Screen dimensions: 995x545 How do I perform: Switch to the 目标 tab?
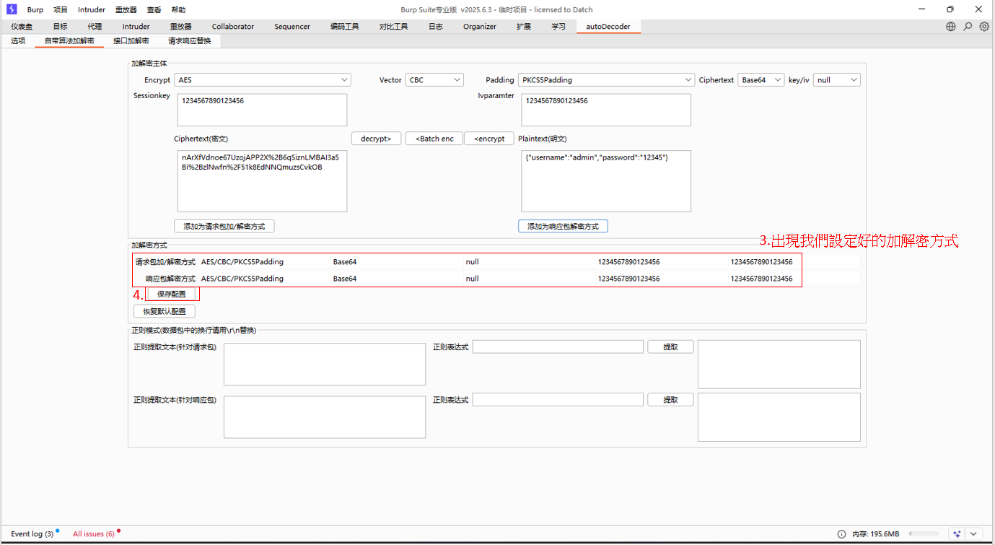tap(60, 27)
